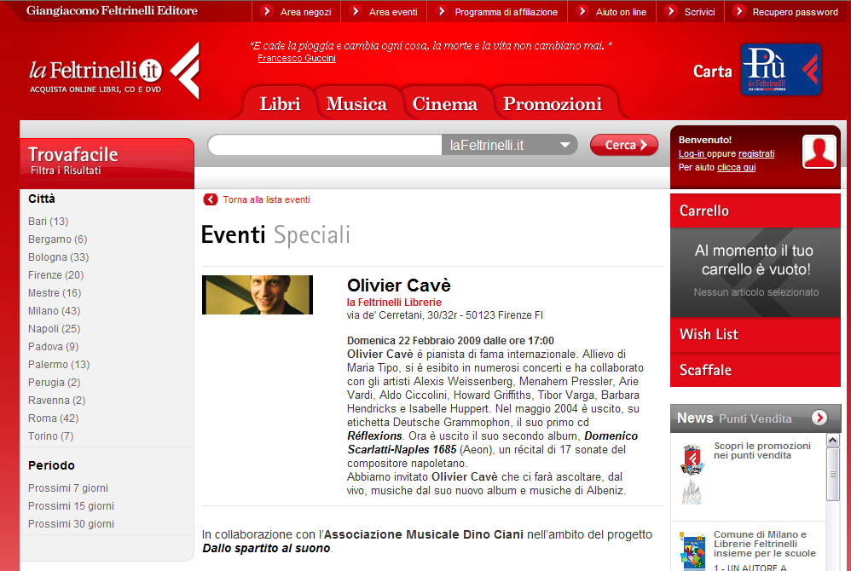Open the la Feltrinelli Librerie link
Image resolution: width=851 pixels, height=571 pixels.
point(394,302)
